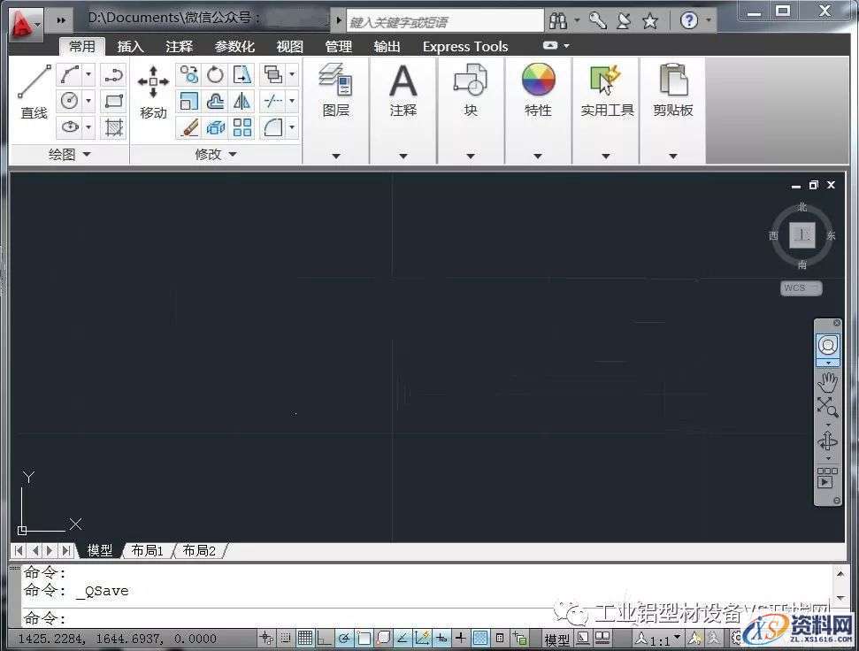The height and width of the screenshot is (651, 859).
Task: Click the 实用工具 (Utilities) button
Action: pos(606,88)
